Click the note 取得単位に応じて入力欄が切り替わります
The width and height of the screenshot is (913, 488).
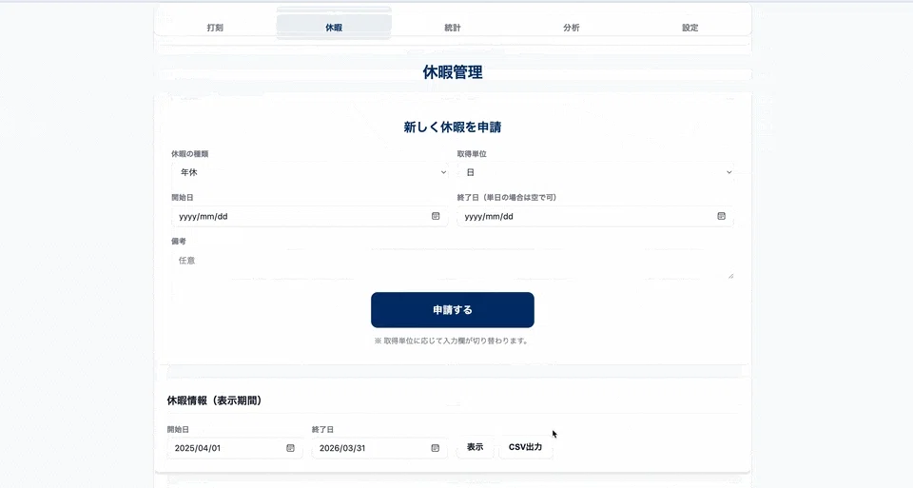tap(453, 341)
